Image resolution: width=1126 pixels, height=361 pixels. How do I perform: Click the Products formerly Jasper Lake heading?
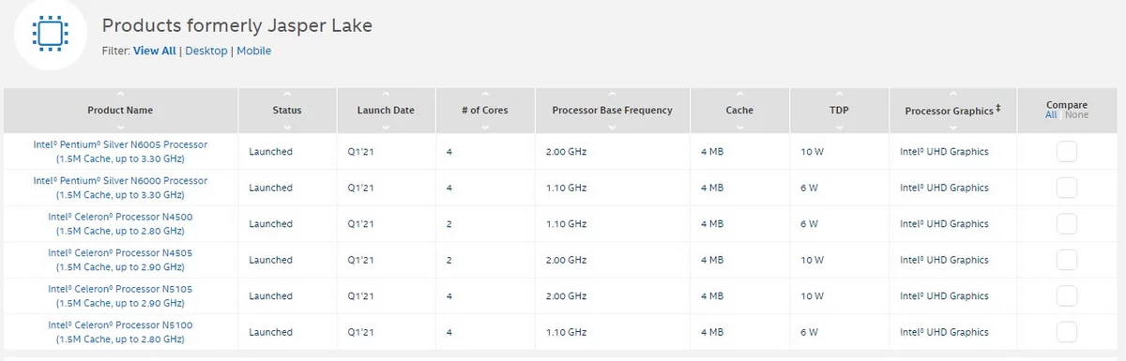[236, 25]
